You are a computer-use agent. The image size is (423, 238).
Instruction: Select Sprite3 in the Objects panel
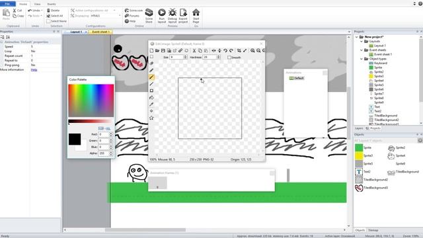(x=364, y=156)
